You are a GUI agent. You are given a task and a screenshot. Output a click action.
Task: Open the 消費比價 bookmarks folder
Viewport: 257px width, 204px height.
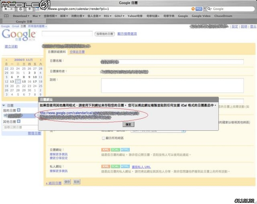click(x=78, y=16)
